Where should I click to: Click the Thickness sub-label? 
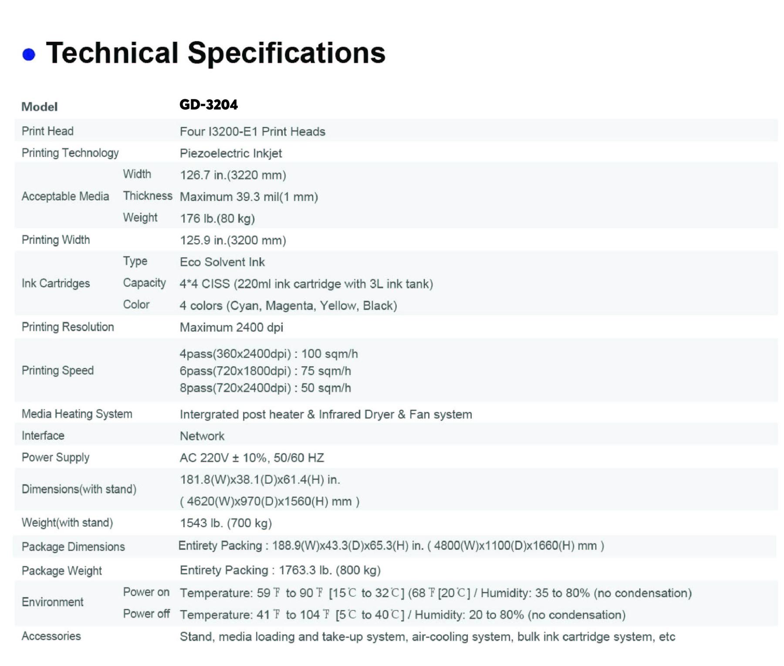(147, 196)
